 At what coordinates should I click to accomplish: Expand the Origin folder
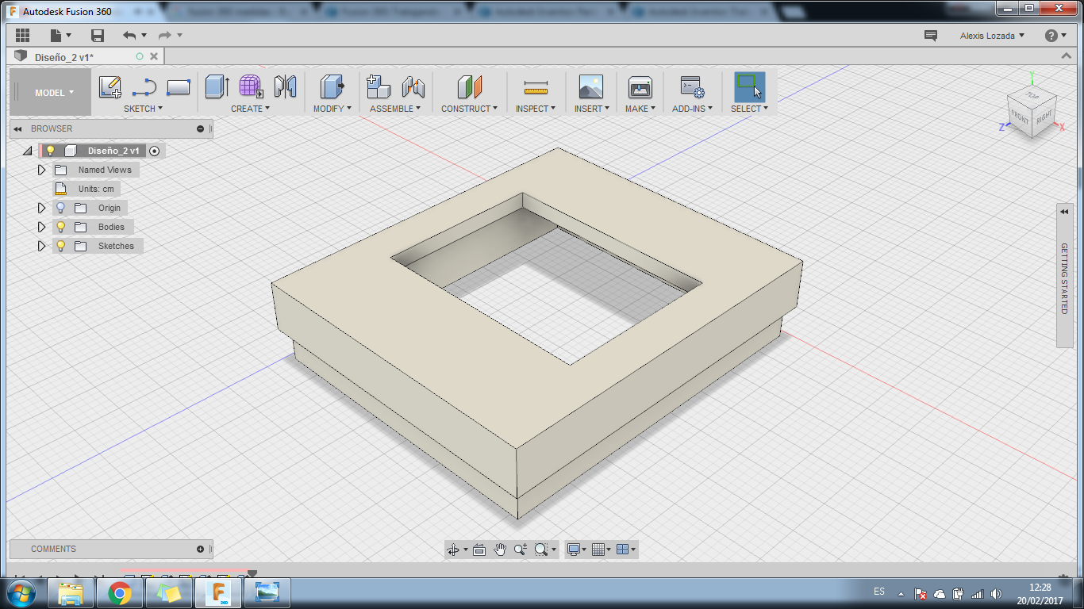pyautogui.click(x=42, y=208)
